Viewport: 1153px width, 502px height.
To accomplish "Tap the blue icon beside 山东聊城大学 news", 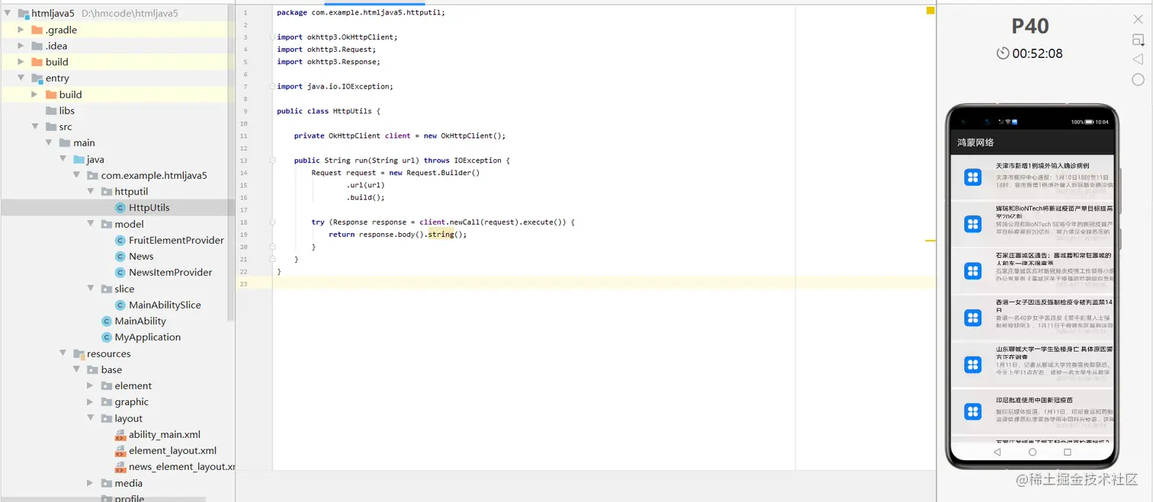I will (972, 364).
